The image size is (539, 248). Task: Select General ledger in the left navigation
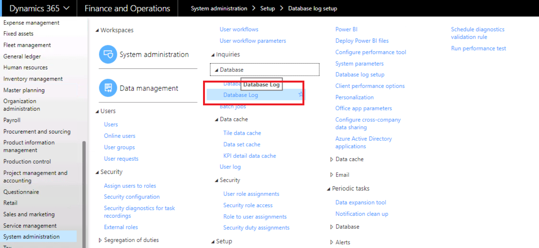[23, 56]
